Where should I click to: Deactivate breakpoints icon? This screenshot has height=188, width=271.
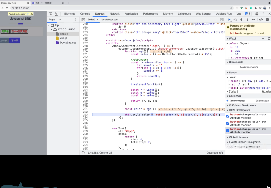pyautogui.click(x=261, y=20)
